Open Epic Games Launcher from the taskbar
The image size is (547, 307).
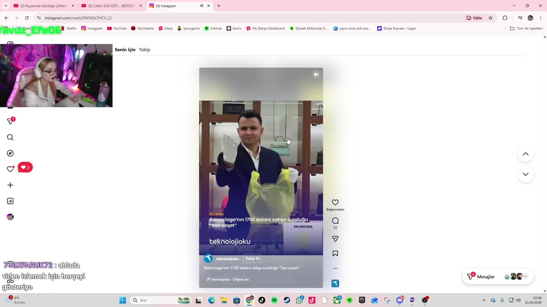click(x=362, y=300)
